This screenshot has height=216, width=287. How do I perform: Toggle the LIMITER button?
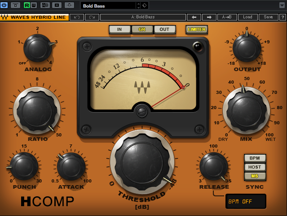pos(197,30)
